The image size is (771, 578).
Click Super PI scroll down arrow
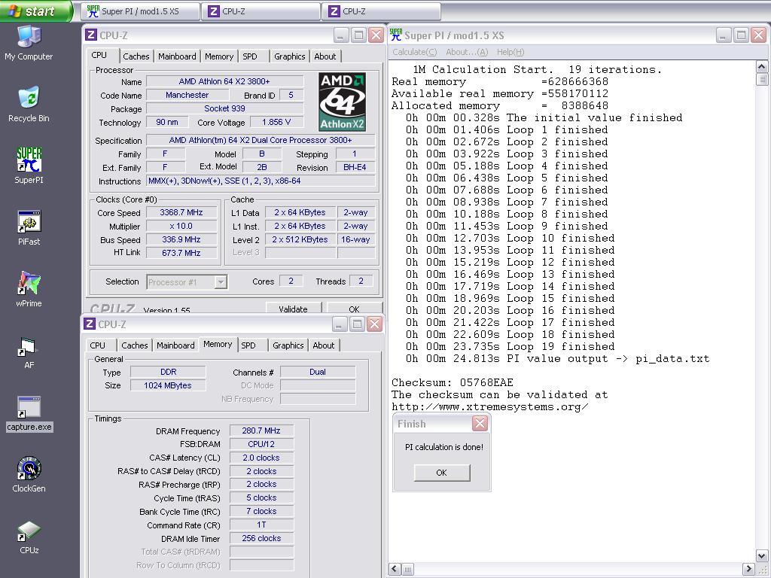click(762, 556)
